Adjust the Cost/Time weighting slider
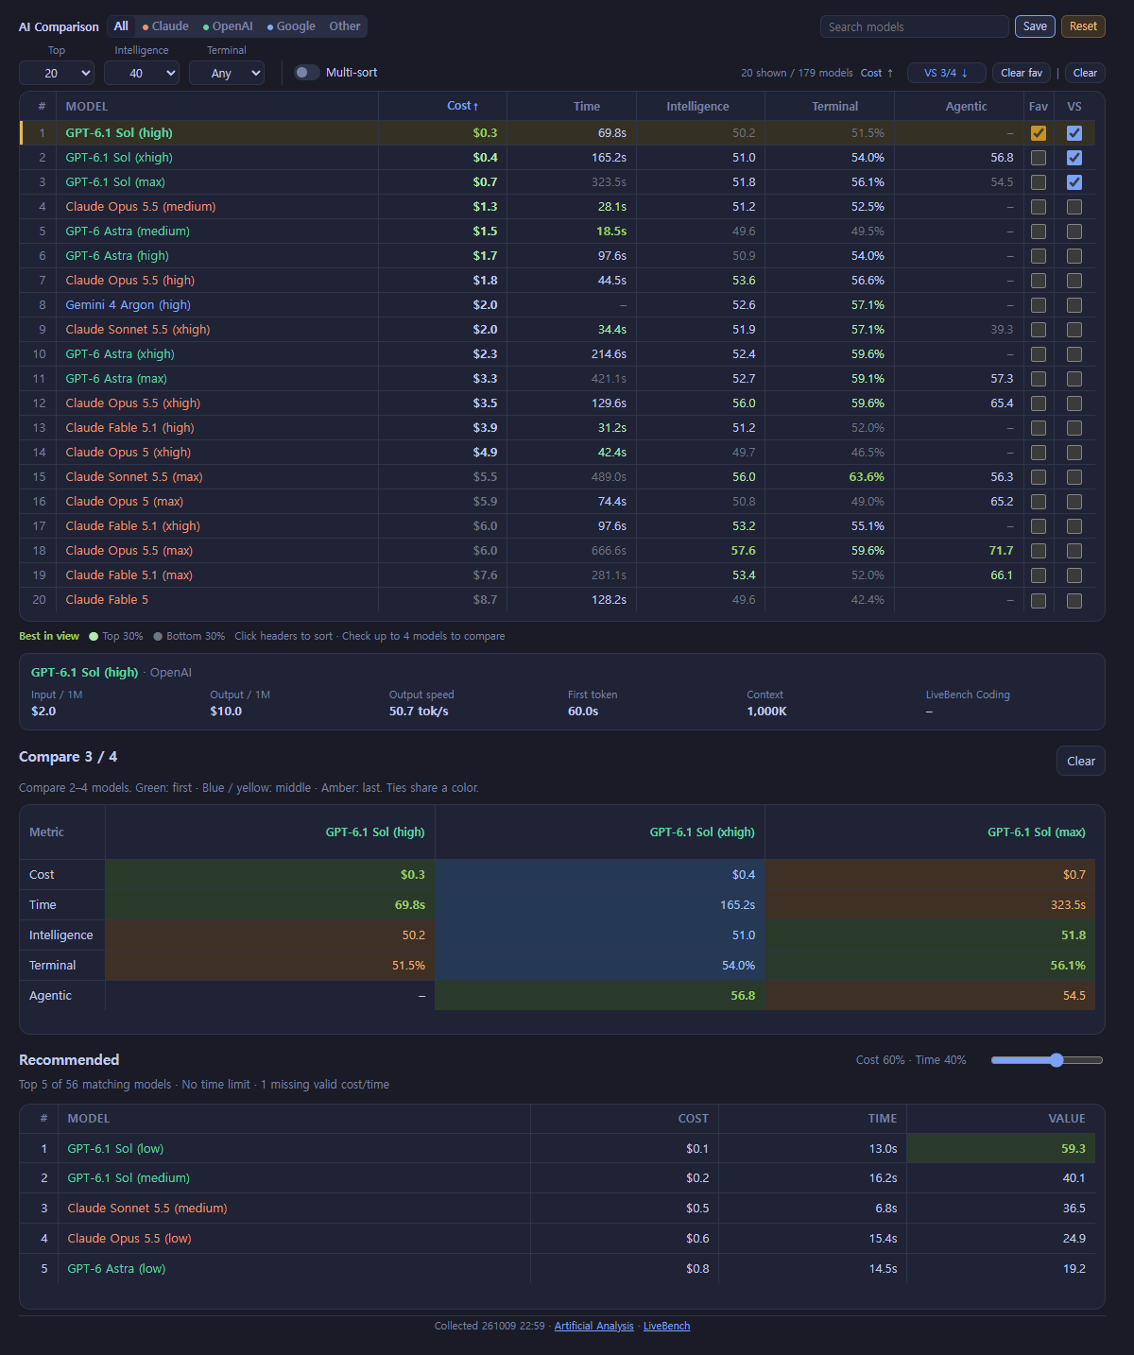This screenshot has height=1355, width=1134. point(1047,1060)
